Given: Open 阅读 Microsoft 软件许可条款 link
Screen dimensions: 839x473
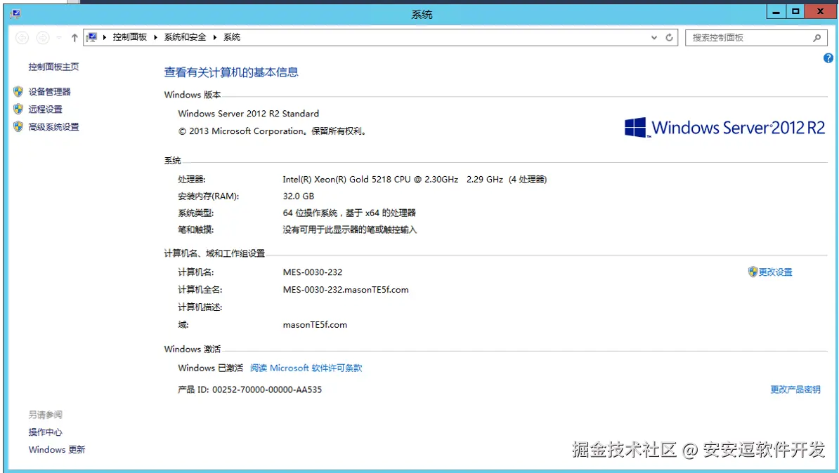Looking at the screenshot, I should pos(306,368).
